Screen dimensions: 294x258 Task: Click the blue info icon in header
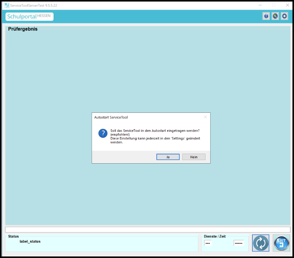pyautogui.click(x=266, y=16)
